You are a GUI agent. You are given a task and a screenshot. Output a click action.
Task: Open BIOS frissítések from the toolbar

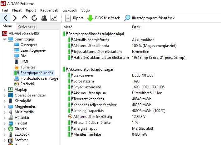click(104, 18)
